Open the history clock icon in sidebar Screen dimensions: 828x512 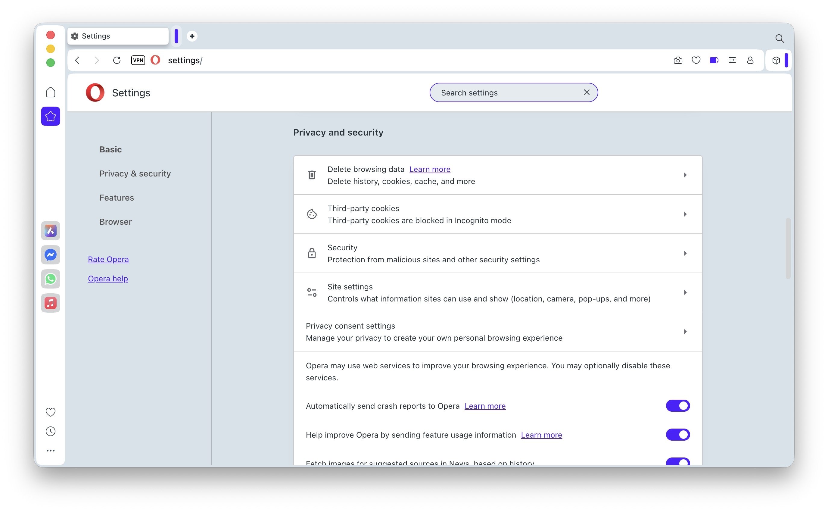click(x=51, y=431)
